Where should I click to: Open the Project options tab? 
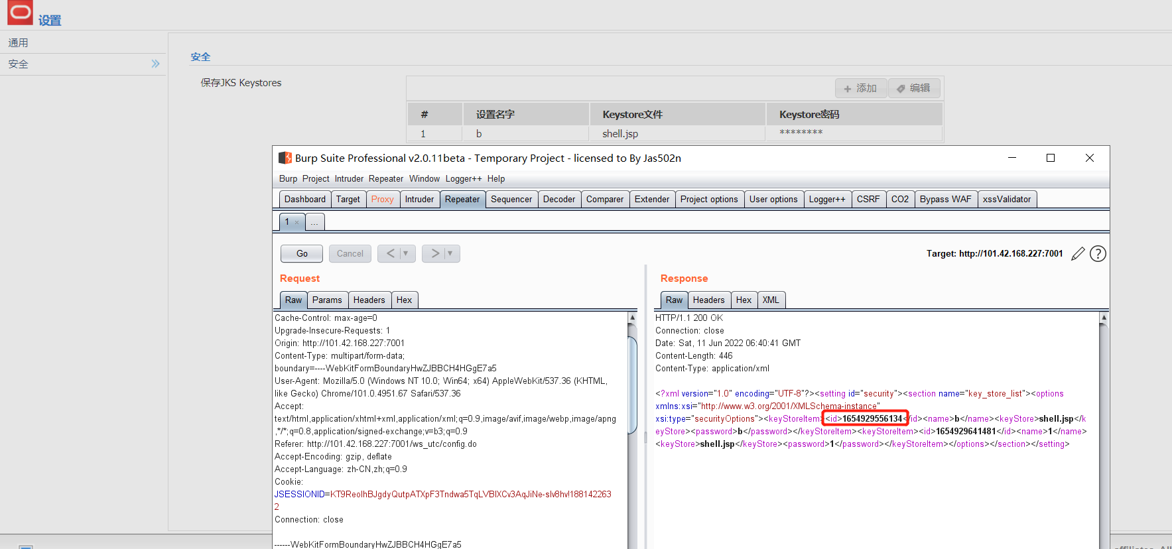(x=709, y=200)
